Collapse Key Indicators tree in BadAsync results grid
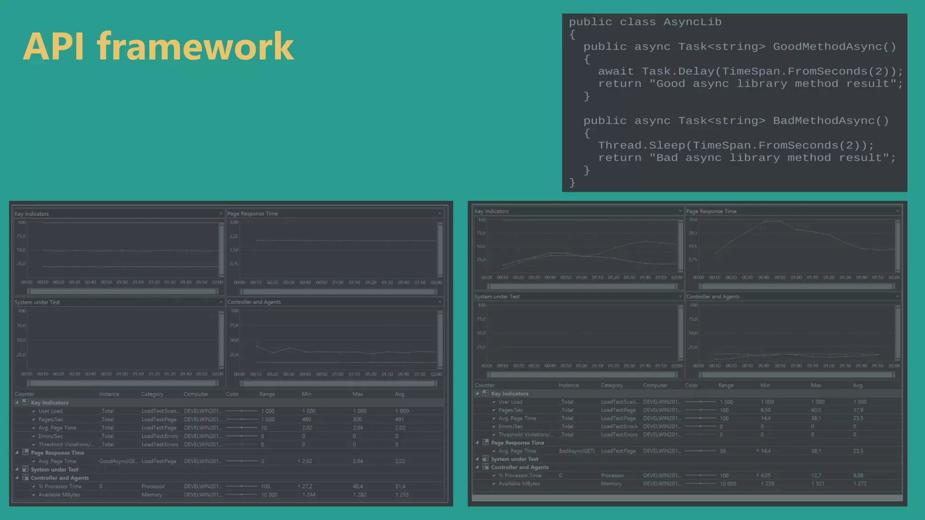 [x=477, y=393]
